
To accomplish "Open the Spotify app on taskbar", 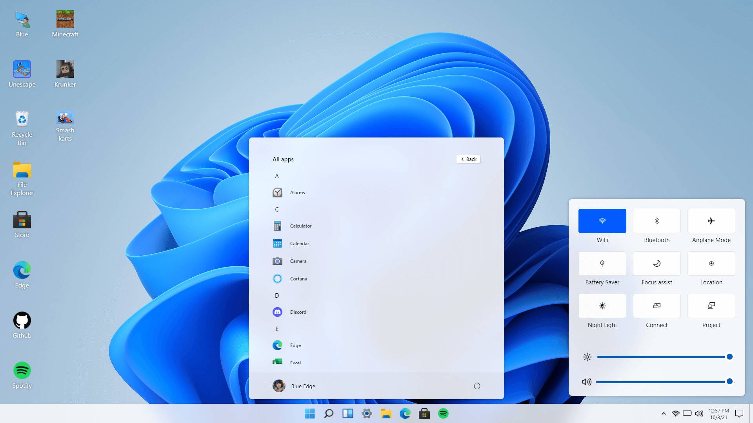I will coord(443,413).
